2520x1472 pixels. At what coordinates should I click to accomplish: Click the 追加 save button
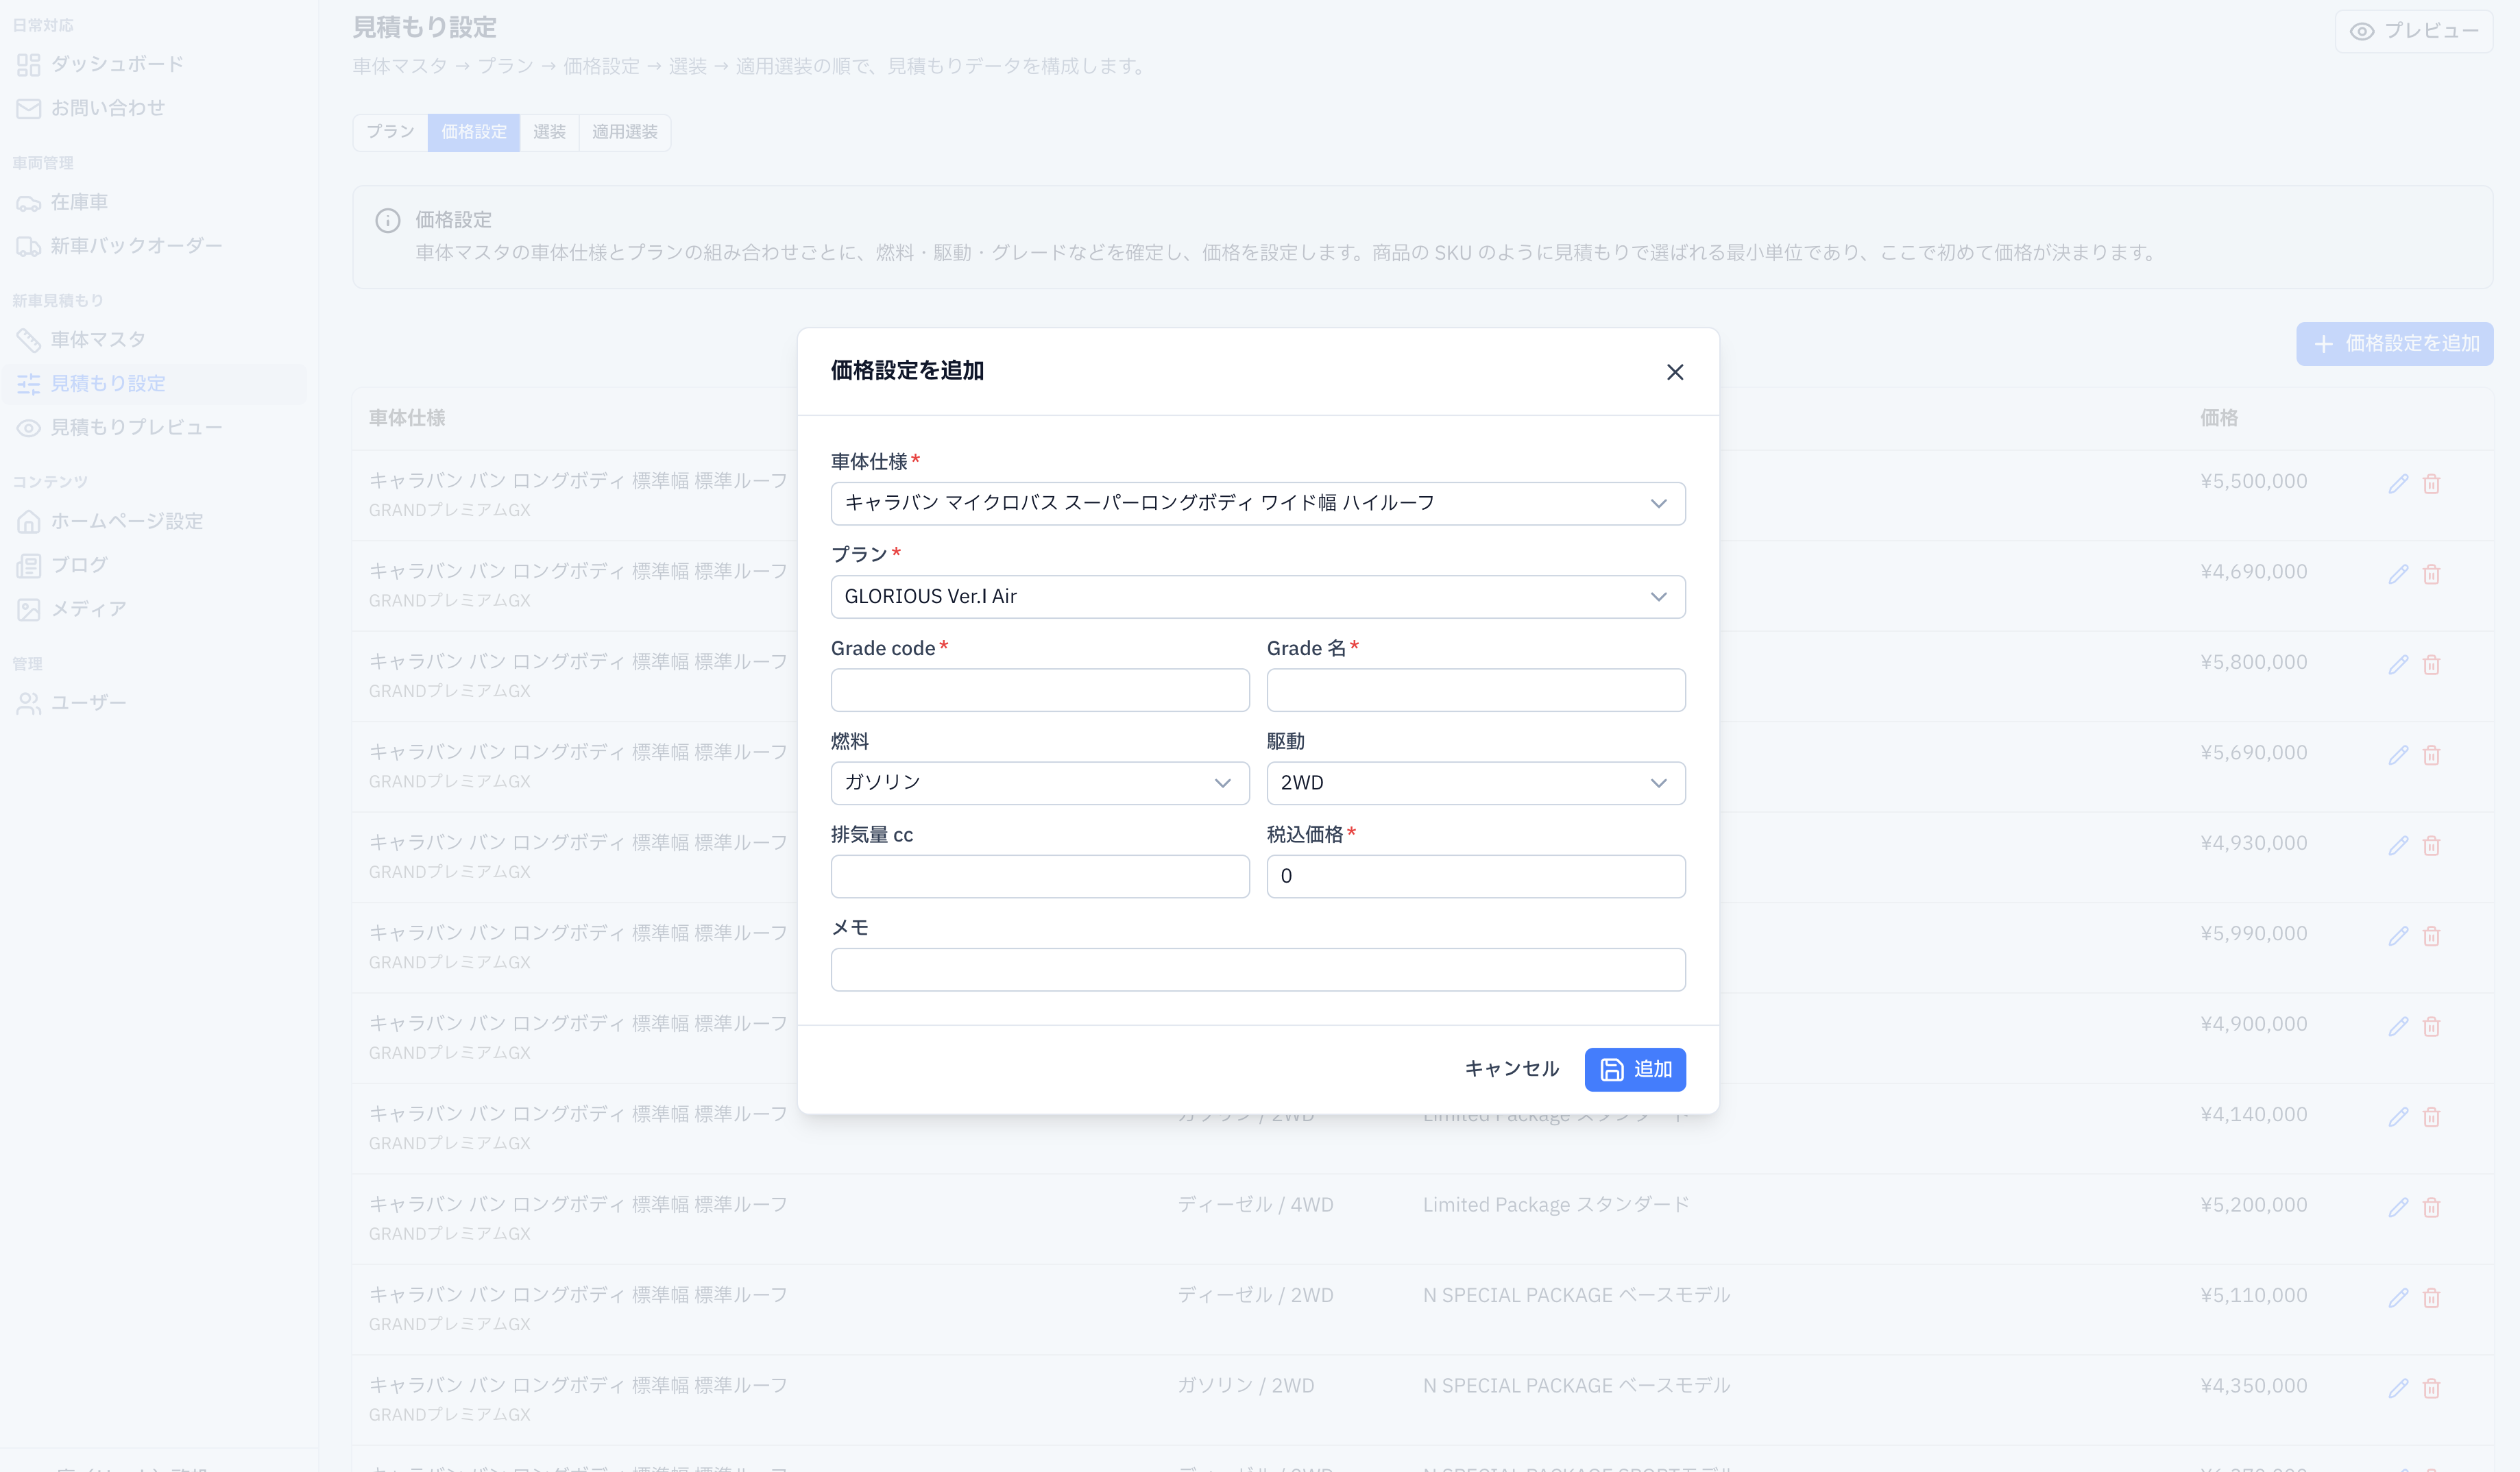(1635, 1069)
